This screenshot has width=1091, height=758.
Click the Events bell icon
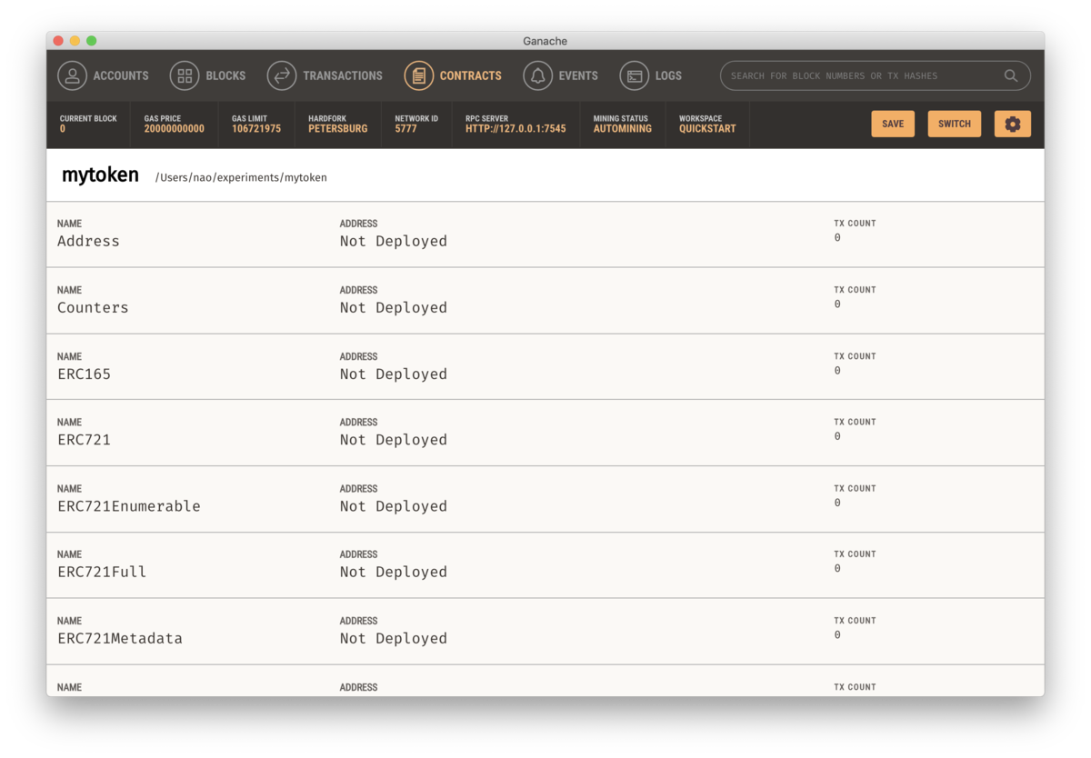pyautogui.click(x=538, y=75)
